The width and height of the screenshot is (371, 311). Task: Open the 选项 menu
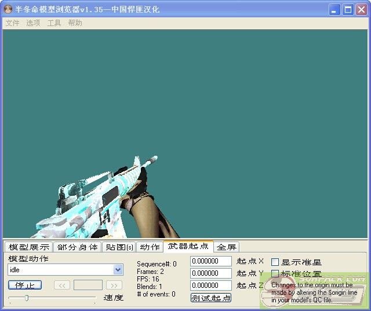33,23
